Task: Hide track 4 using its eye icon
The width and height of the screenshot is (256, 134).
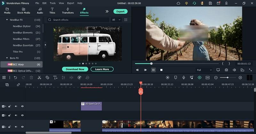Action: coord(22,106)
